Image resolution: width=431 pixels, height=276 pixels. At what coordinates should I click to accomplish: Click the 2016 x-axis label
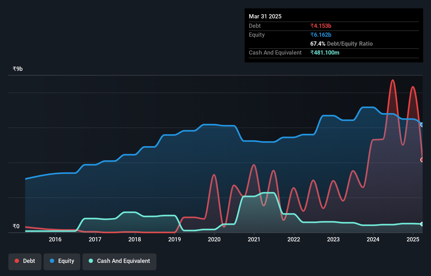tap(55, 239)
